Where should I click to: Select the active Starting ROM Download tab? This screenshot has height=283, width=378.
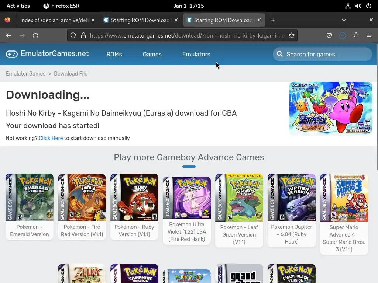(x=223, y=20)
